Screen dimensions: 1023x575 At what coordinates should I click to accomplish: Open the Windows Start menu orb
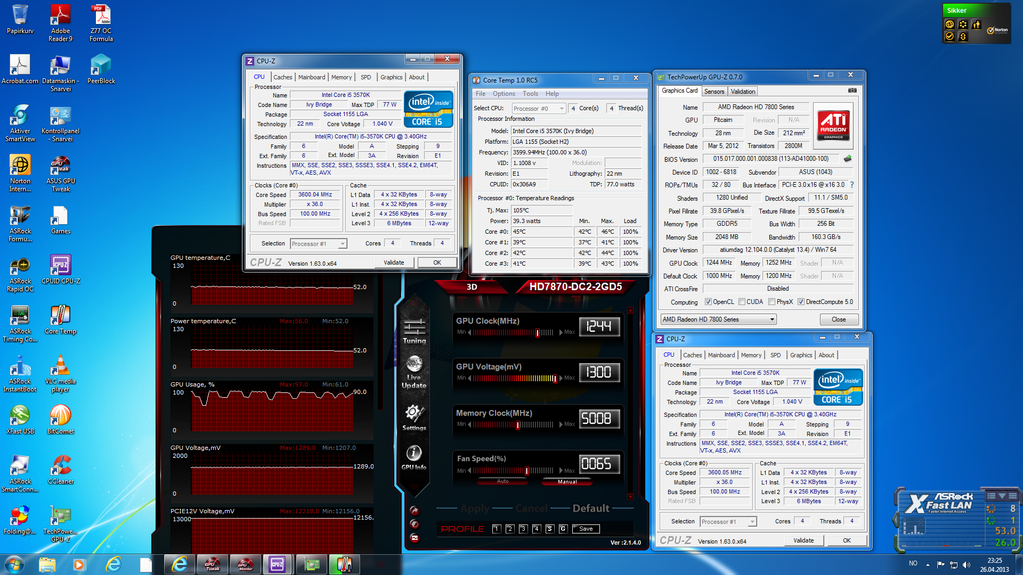coord(14,564)
